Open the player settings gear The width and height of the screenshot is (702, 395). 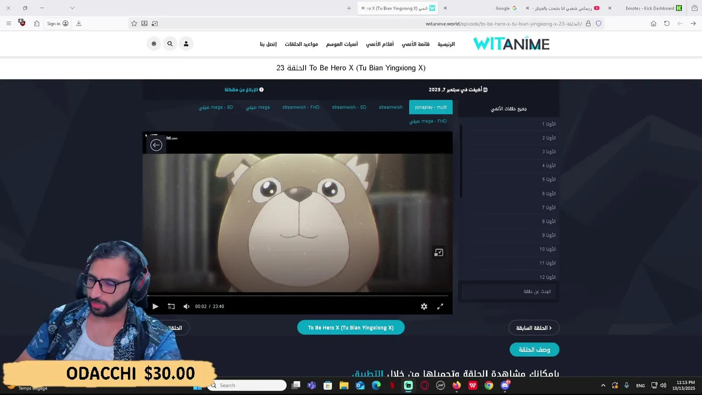point(424,307)
